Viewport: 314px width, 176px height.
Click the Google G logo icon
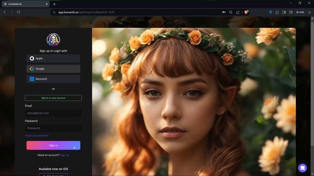point(32,68)
